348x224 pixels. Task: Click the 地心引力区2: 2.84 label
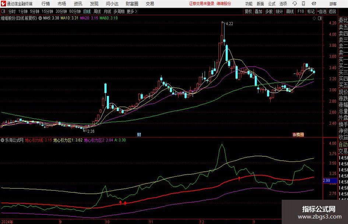pos(99,140)
